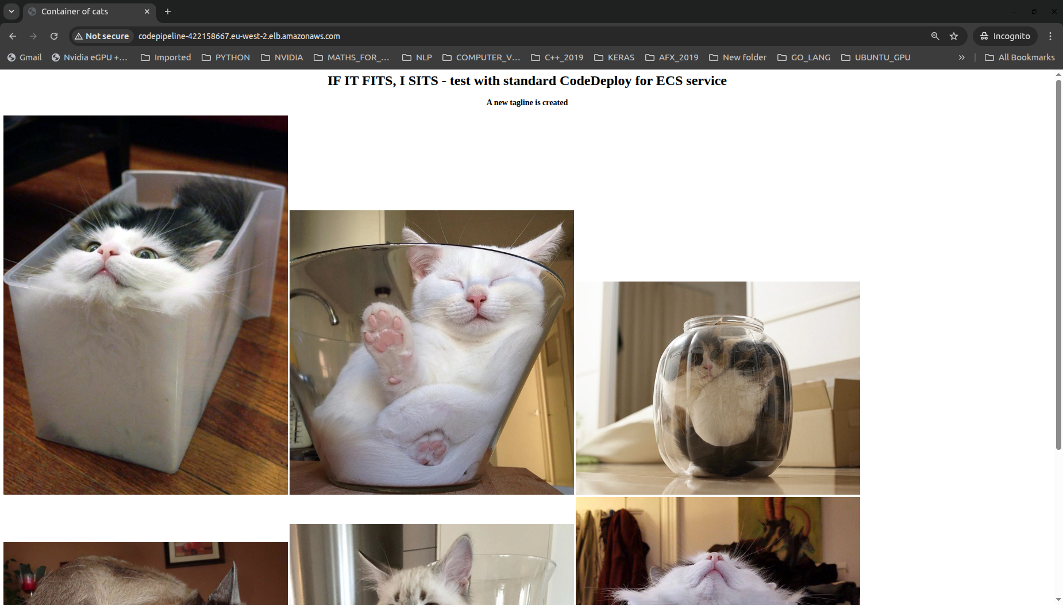This screenshot has height=605, width=1063.
Task: Select the Container of cats tab
Action: click(90, 11)
